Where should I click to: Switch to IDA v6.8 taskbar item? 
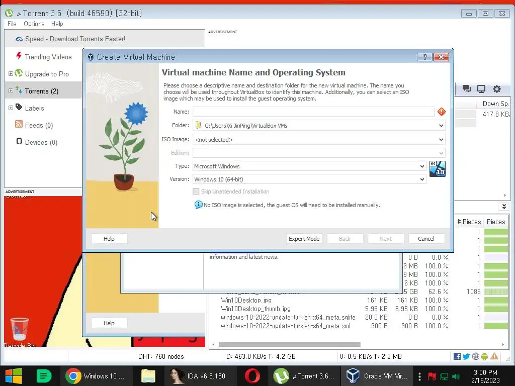(x=200, y=376)
